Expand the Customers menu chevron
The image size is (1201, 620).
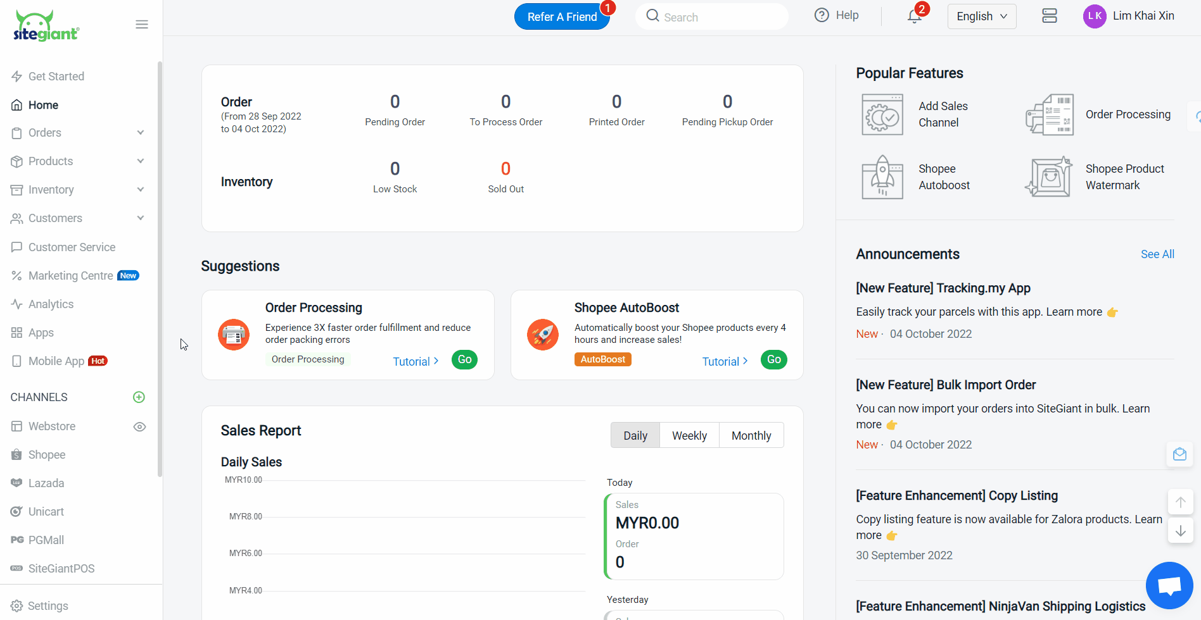tap(141, 218)
